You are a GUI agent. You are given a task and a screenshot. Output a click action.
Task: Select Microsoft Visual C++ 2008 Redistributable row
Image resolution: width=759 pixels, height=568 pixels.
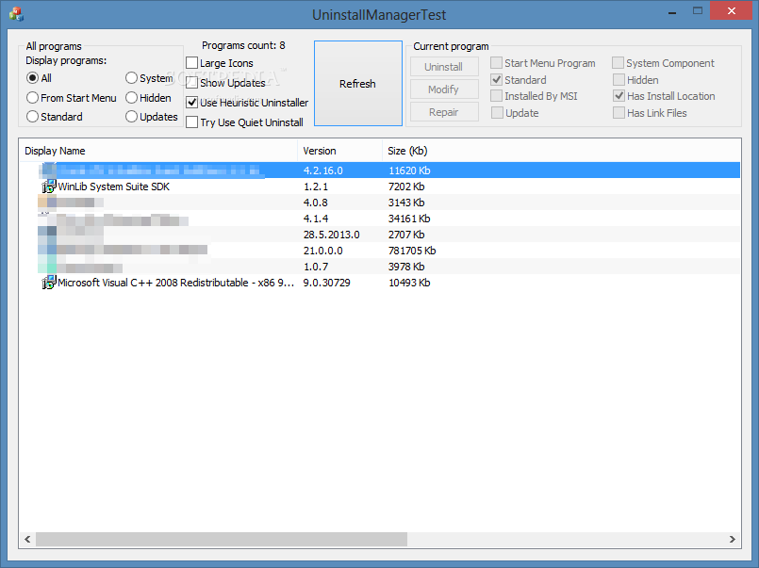click(380, 283)
